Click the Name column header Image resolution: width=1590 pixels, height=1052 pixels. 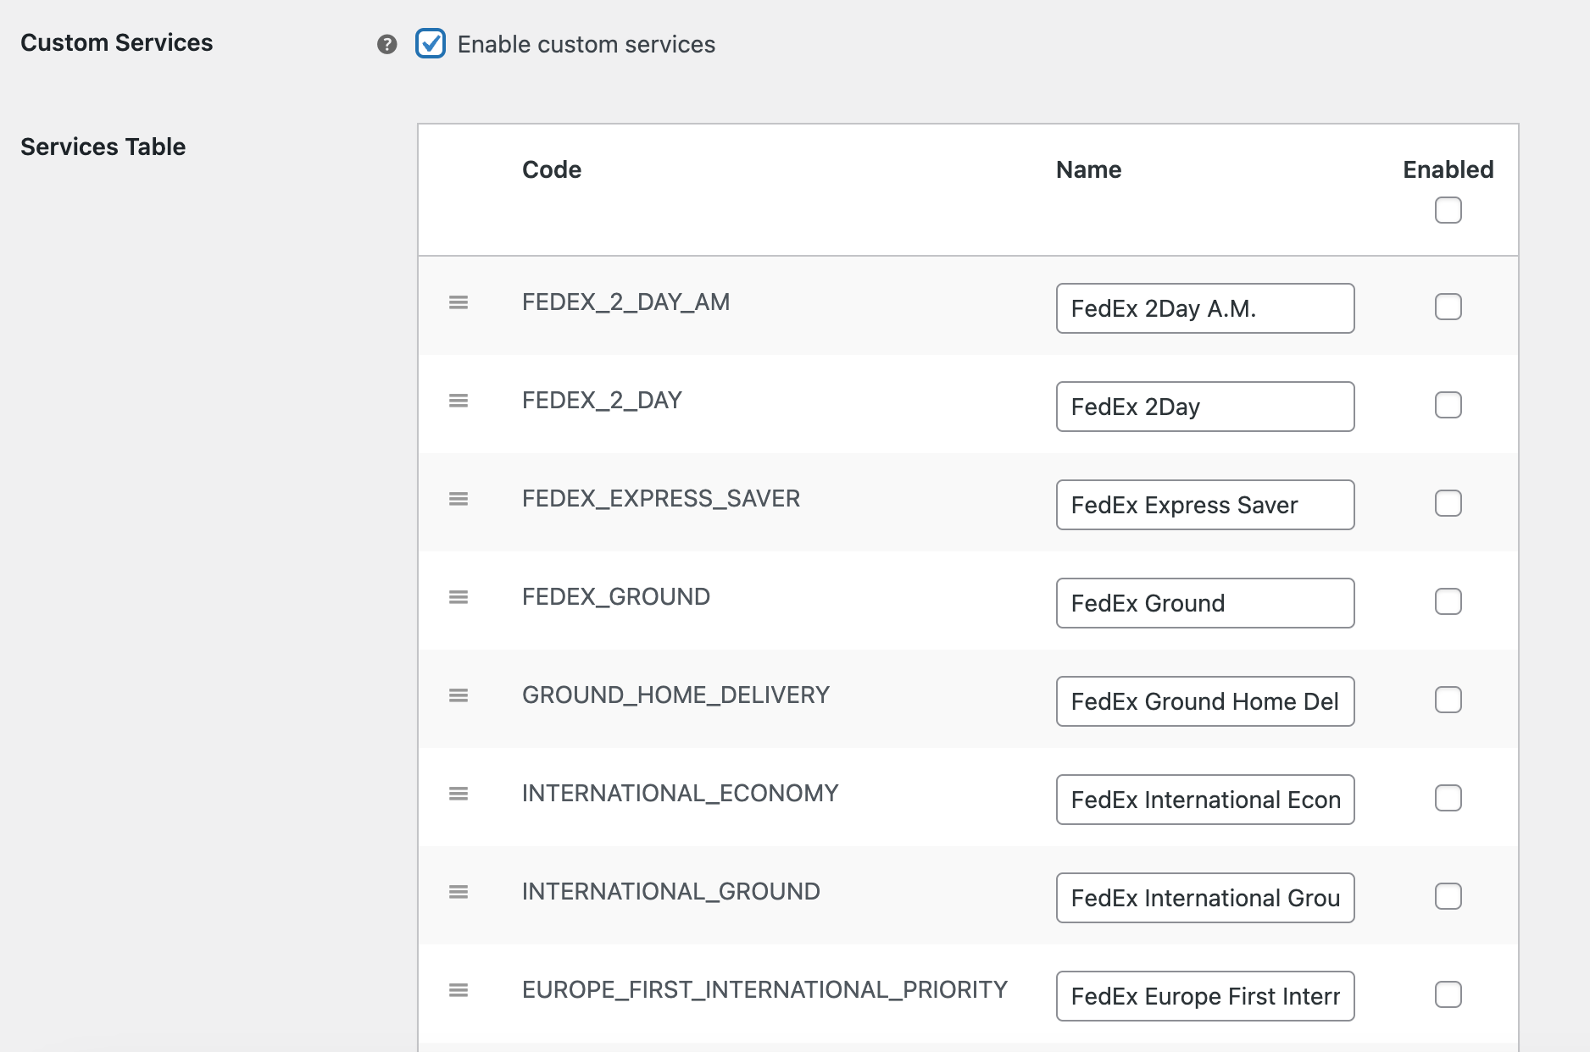[x=1088, y=169]
